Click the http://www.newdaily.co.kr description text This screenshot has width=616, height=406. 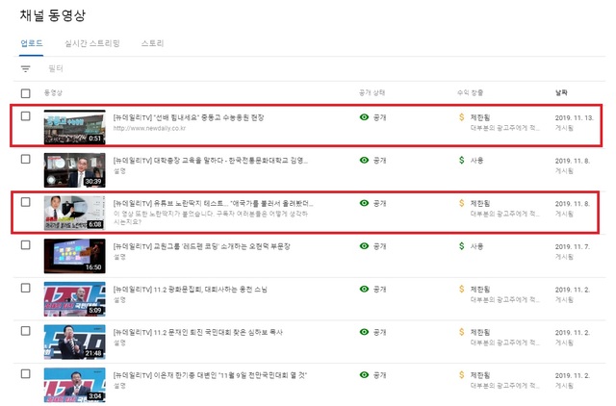pyautogui.click(x=149, y=128)
